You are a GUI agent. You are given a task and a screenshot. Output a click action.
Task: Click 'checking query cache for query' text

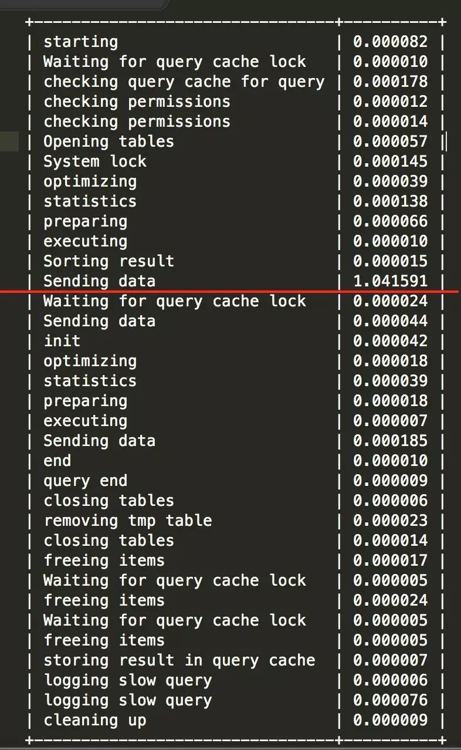pos(184,82)
